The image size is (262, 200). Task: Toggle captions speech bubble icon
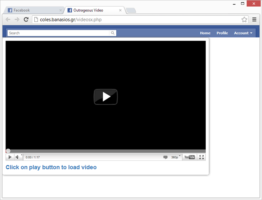pyautogui.click(x=165, y=157)
